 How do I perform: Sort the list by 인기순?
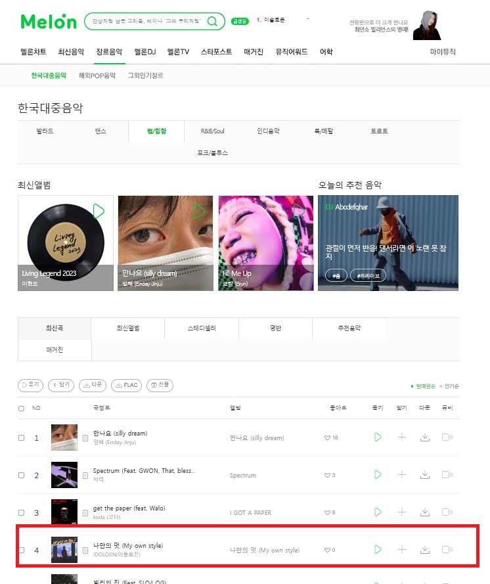click(x=451, y=386)
